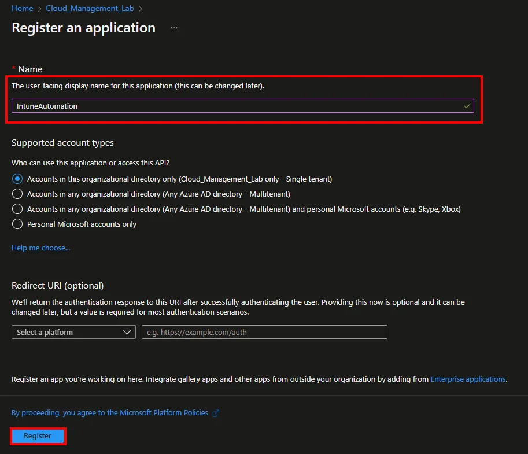Click the Supported account types heading
Viewport: 528px width, 454px height.
[62, 143]
